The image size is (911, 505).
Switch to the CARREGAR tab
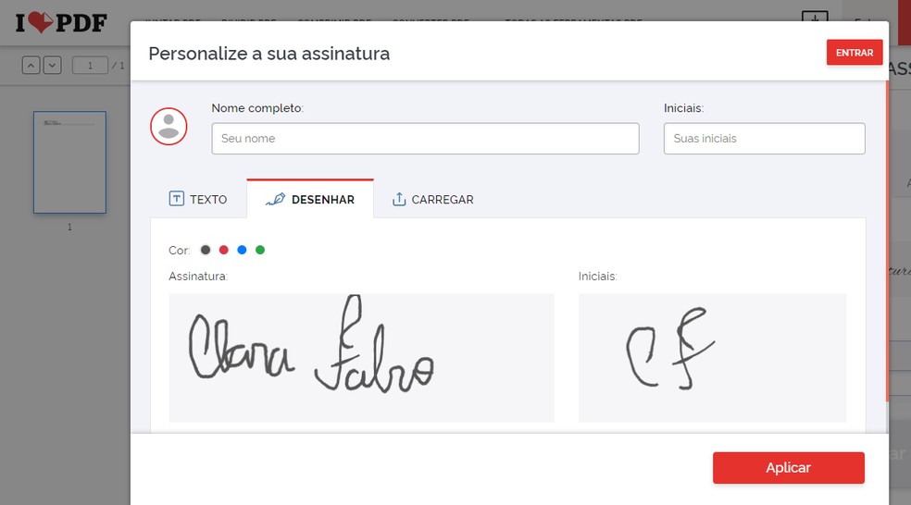coord(433,199)
